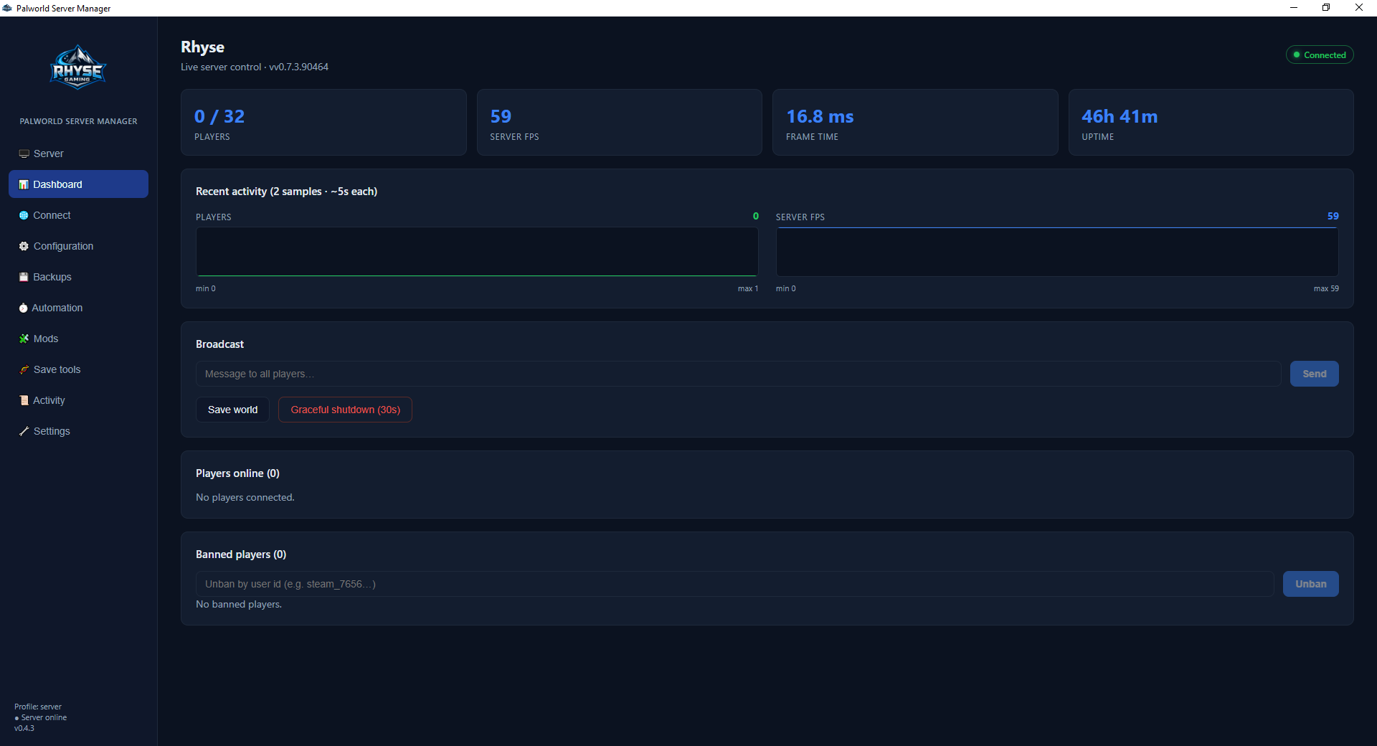The width and height of the screenshot is (1377, 746).
Task: Click the Backups floppy disk icon
Action: (24, 277)
